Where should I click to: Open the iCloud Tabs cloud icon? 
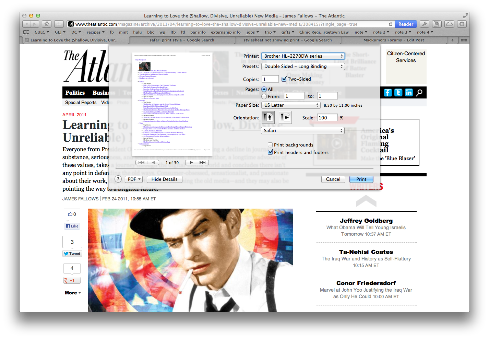click(449, 24)
